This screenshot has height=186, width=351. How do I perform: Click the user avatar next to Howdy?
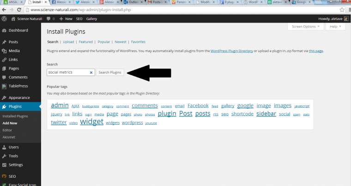pos(346,19)
